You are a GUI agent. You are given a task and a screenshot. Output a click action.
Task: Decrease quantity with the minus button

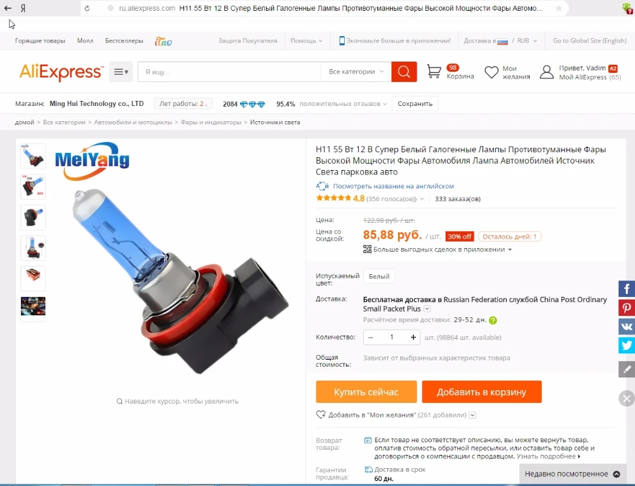pos(370,337)
